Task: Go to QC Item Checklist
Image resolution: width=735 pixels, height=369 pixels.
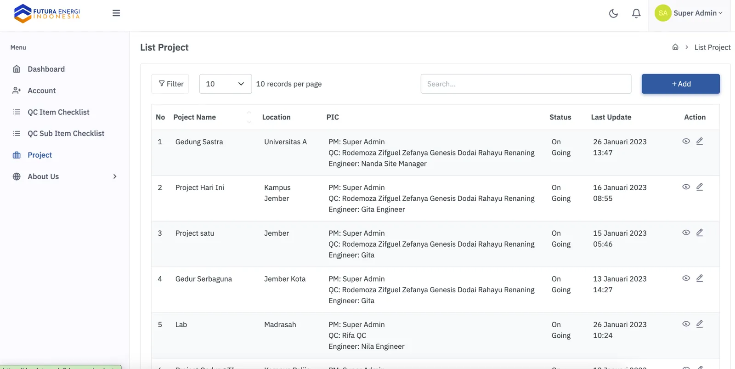Action: (58, 112)
